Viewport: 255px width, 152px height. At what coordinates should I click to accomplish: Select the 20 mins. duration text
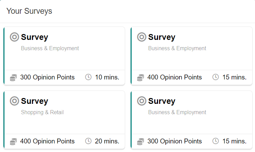[x=107, y=141]
